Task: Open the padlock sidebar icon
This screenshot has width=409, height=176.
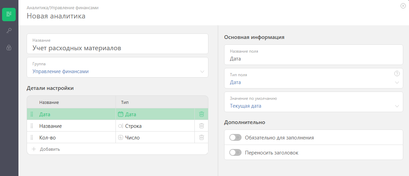Action: click(x=9, y=48)
